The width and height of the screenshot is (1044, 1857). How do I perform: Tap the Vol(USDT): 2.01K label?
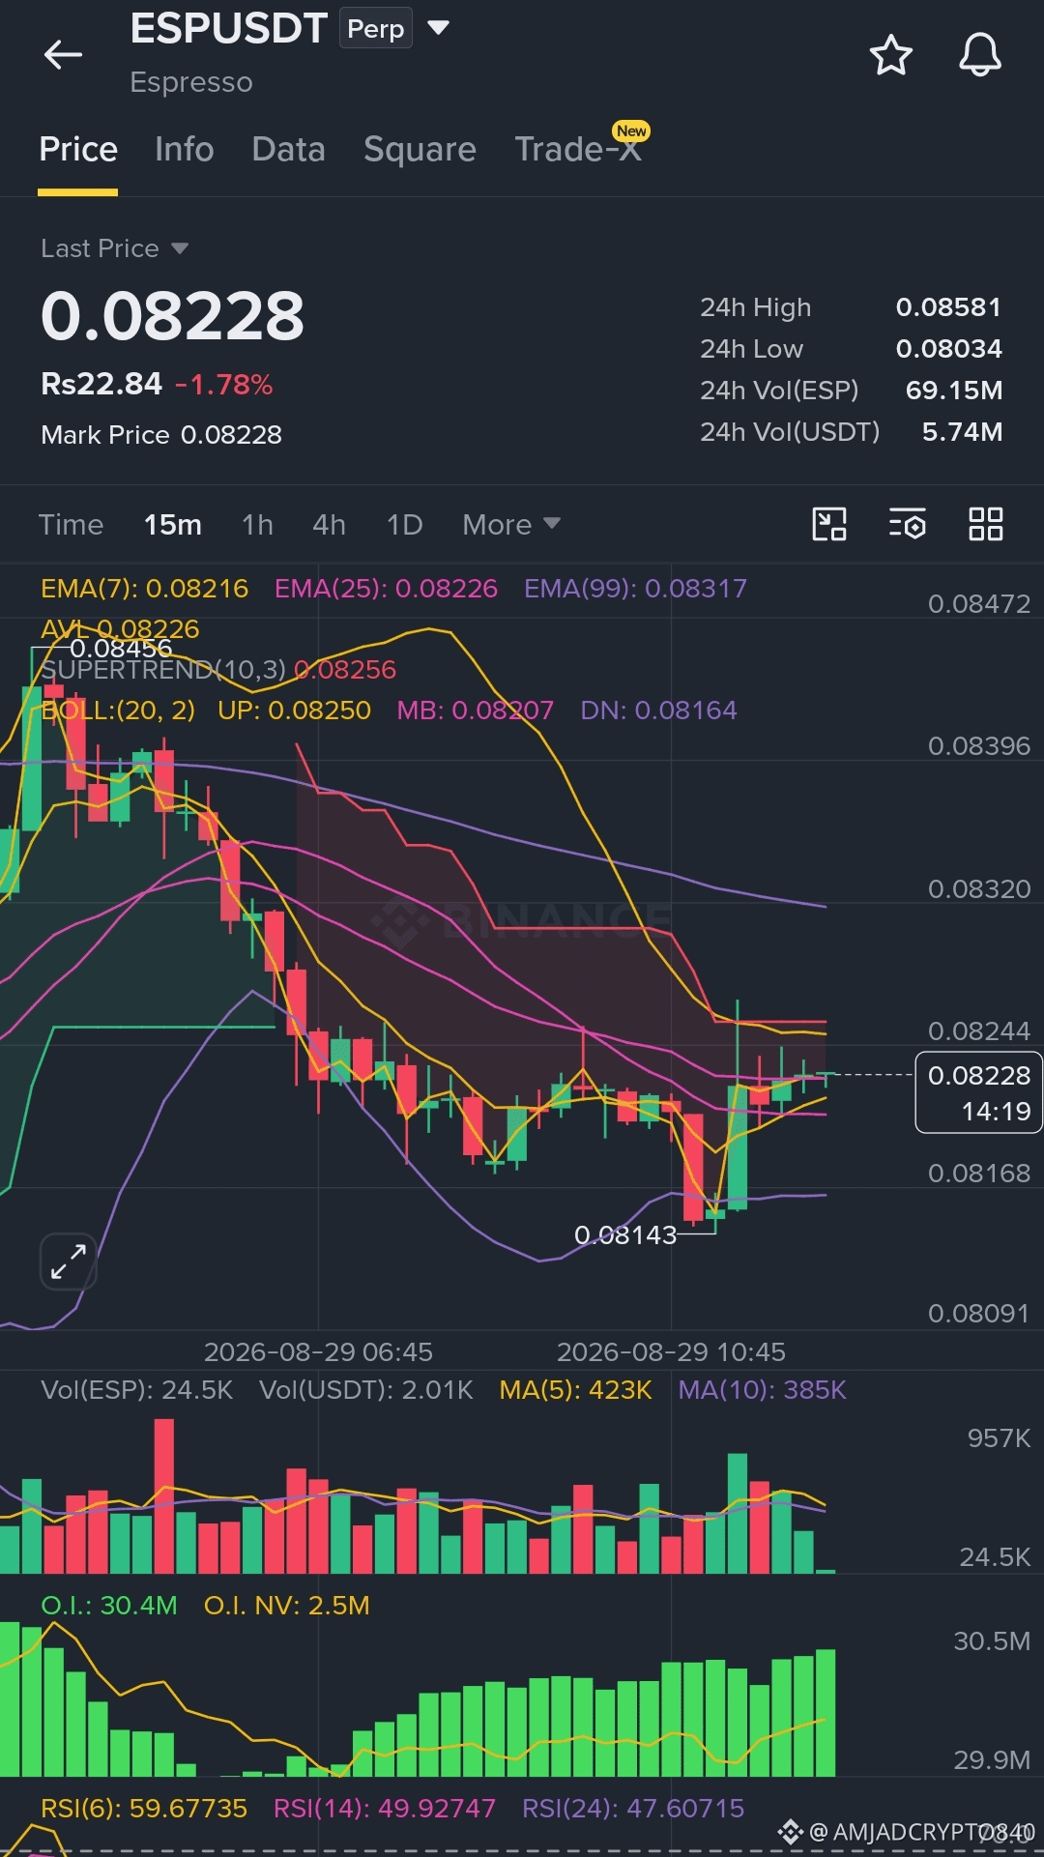(365, 1389)
